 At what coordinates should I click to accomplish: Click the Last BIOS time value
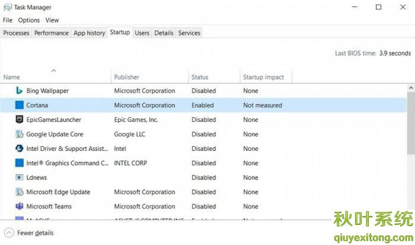click(x=395, y=53)
